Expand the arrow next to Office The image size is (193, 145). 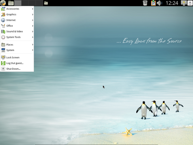(x=33, y=26)
